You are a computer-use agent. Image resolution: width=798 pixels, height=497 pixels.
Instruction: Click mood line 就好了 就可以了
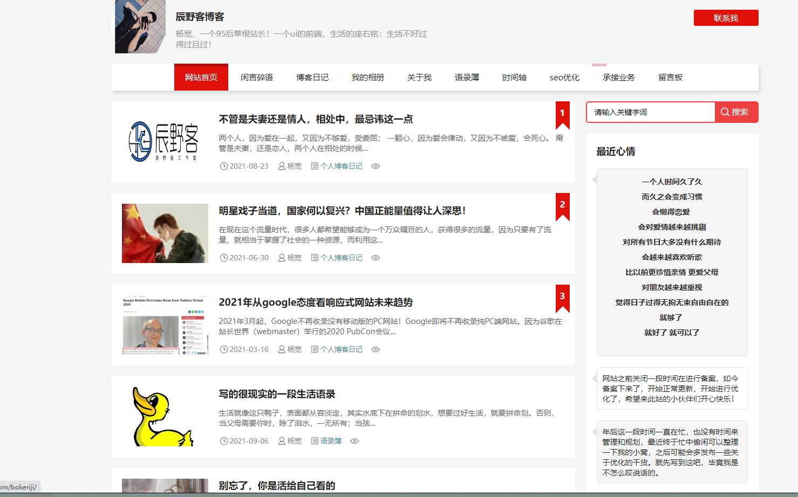(672, 333)
